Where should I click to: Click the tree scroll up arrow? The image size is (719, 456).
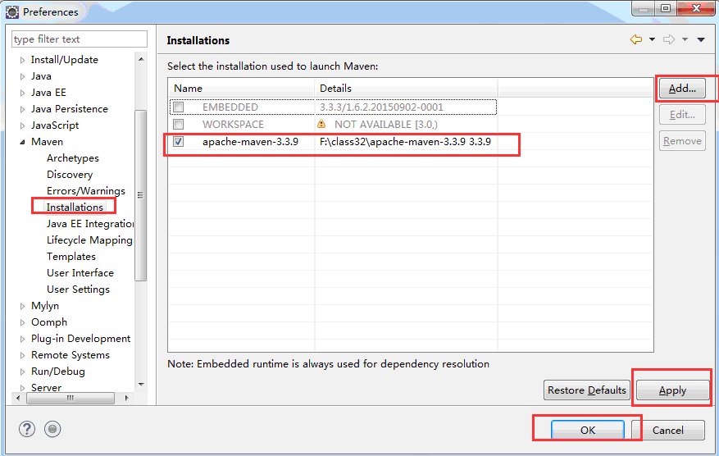tap(141, 59)
